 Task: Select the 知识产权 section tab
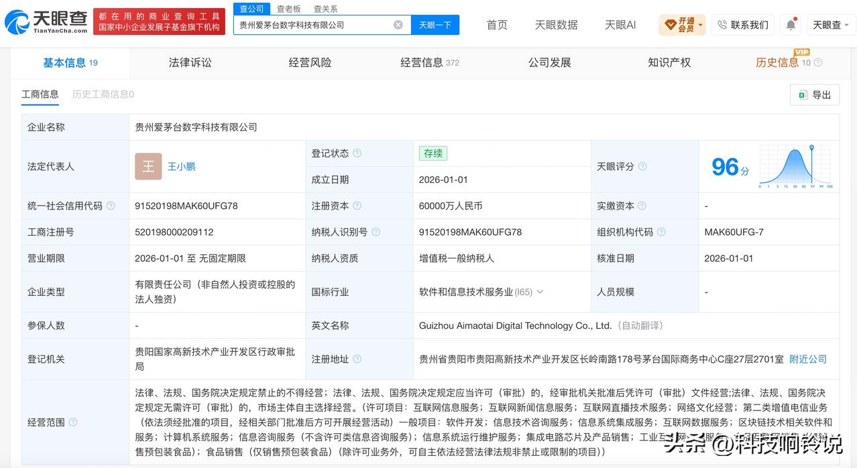coord(669,62)
